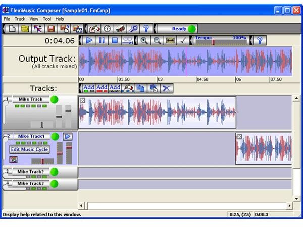Click the fit-to-width horizontal arrows icon

point(170,40)
